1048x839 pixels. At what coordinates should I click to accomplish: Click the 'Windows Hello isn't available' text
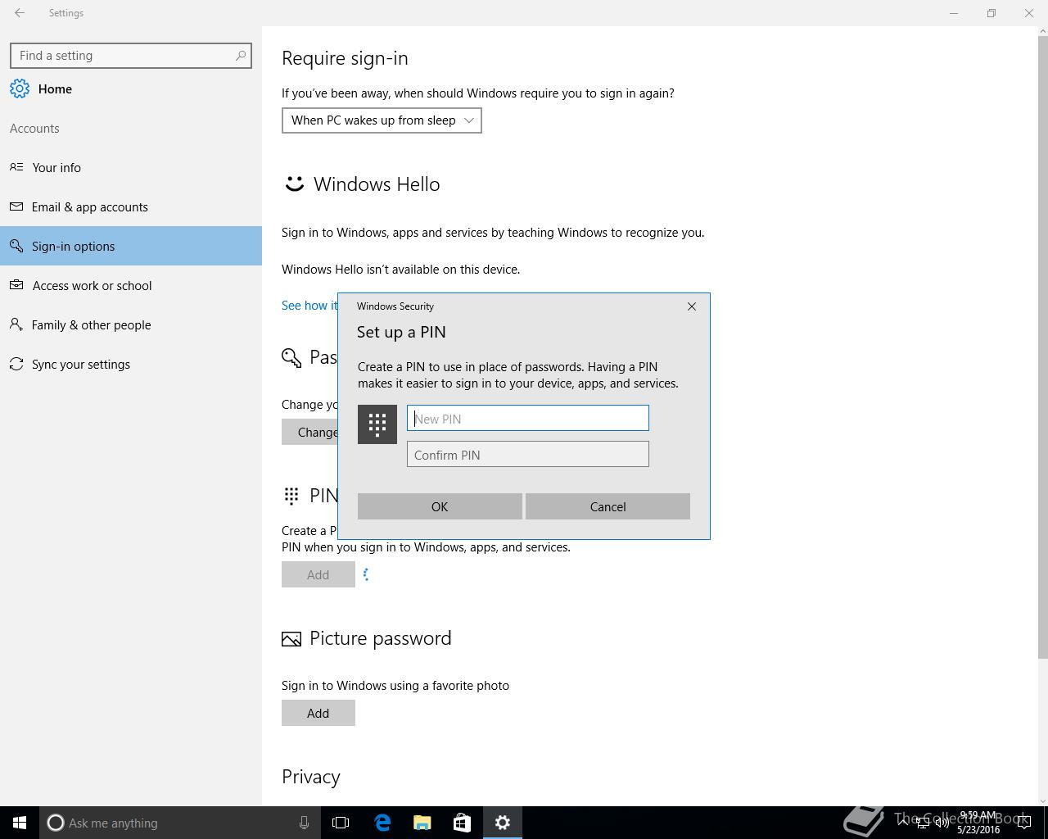click(400, 269)
